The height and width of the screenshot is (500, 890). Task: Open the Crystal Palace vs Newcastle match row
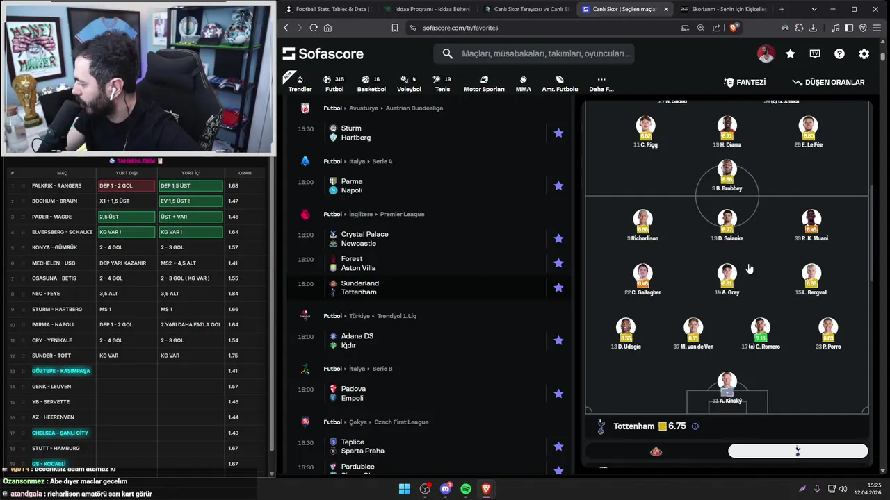pyautogui.click(x=429, y=238)
